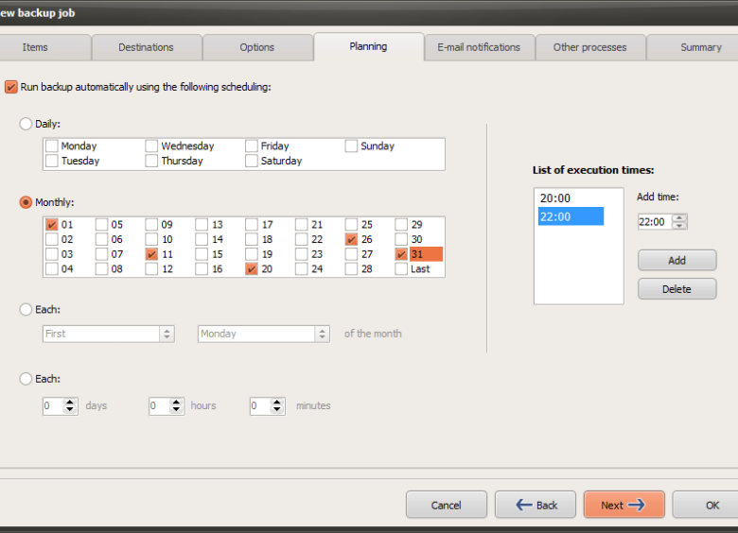Uncheck day 26 in monthly grid
Screen dimensions: 738x533
point(352,240)
